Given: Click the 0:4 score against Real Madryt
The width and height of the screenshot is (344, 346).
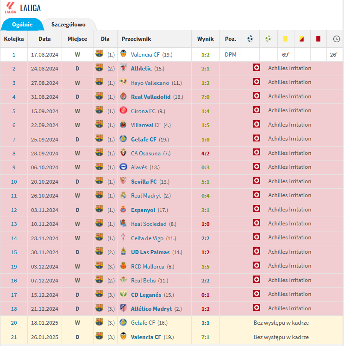Looking at the screenshot, I should click(206, 196).
